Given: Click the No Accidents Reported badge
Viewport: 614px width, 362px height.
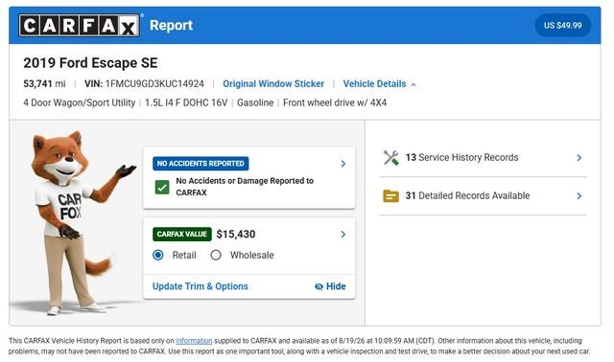Looking at the screenshot, I should [x=201, y=164].
